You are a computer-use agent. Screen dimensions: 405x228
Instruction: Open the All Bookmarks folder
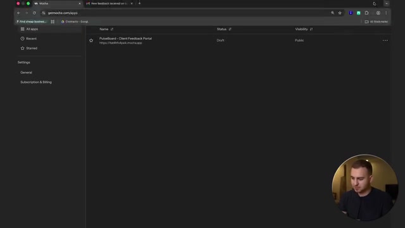coord(376,22)
